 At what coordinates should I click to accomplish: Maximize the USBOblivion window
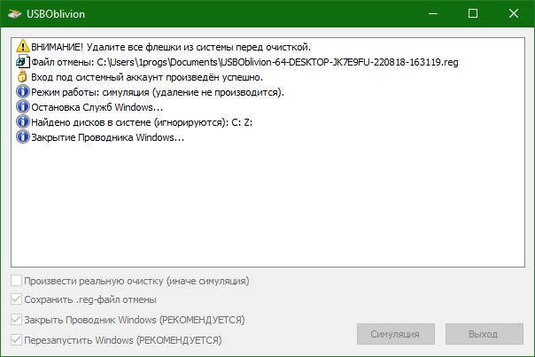pos(473,13)
